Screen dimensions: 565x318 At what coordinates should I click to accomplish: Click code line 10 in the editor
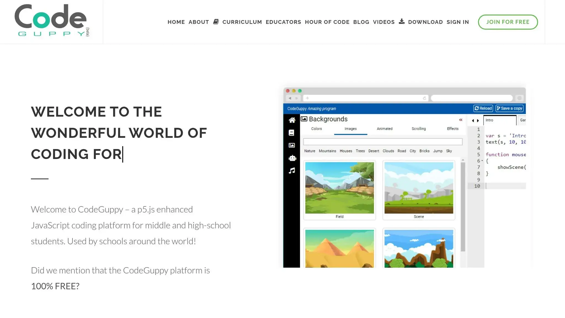tap(505, 186)
